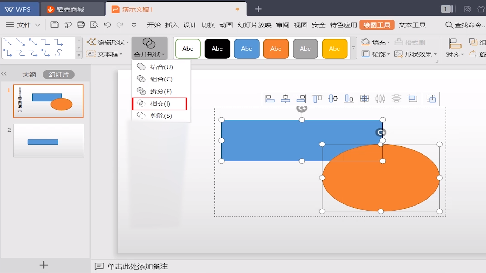Align horizontal center in floating toolbar
Screen dimensions: 486x273
[x=286, y=99]
